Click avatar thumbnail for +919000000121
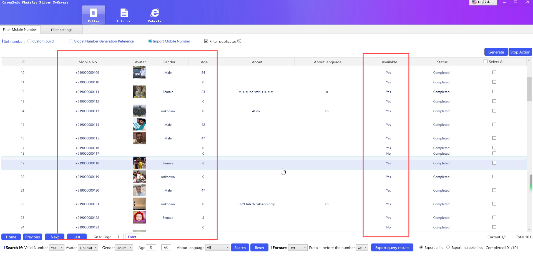This screenshot has width=533, height=258. (x=139, y=204)
